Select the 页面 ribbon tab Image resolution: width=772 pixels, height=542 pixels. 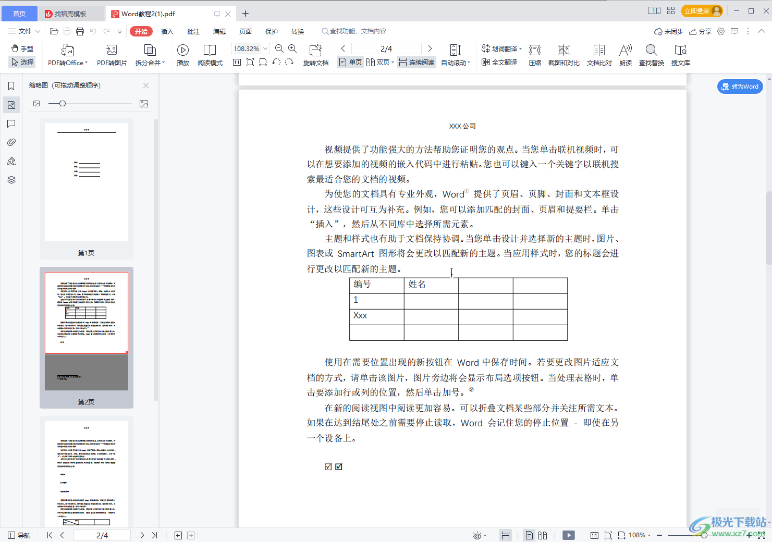[x=246, y=31]
